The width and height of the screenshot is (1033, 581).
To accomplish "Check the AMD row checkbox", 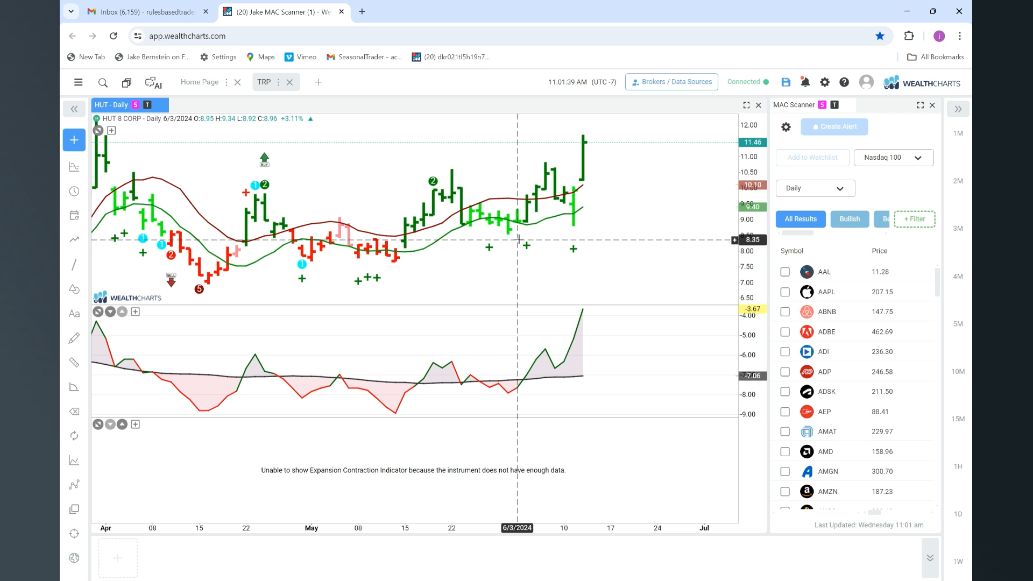I will click(785, 452).
